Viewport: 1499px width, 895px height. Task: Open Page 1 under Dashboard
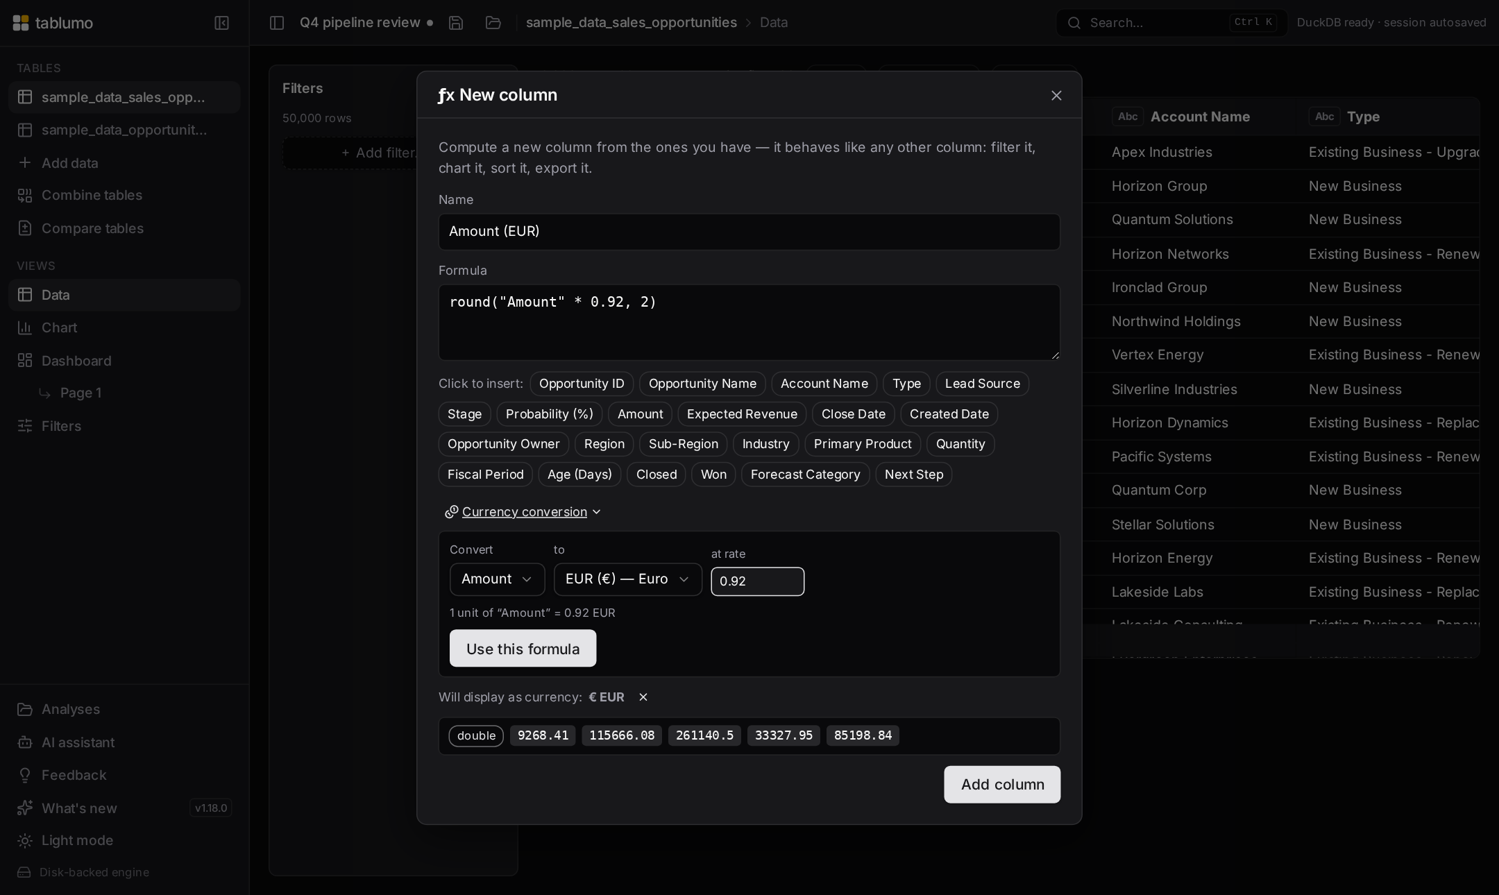pos(81,393)
